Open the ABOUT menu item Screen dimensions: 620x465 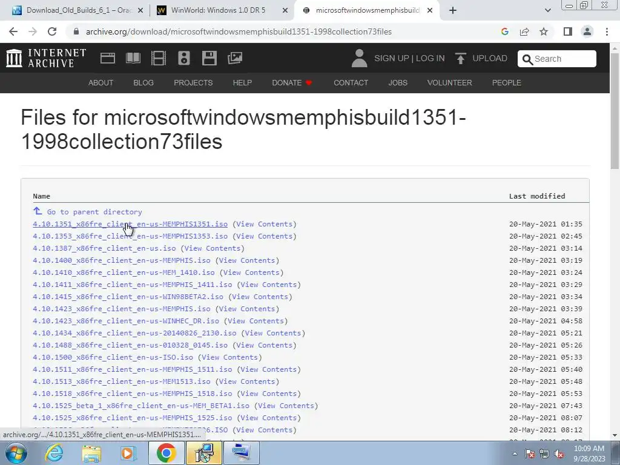click(101, 82)
